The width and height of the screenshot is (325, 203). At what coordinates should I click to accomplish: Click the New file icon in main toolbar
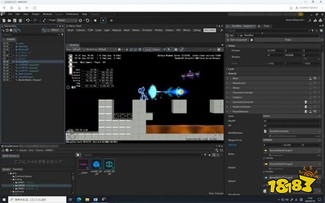click(4, 21)
